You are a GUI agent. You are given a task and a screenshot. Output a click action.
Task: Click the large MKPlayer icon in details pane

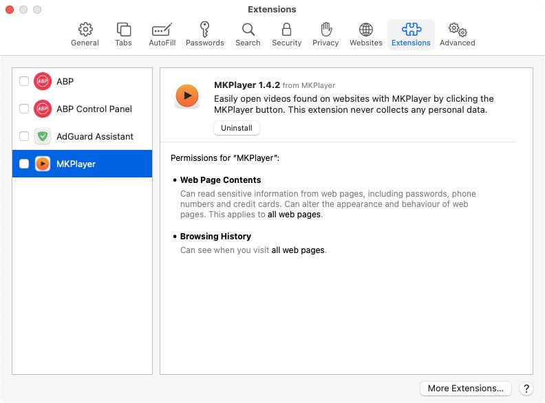click(x=187, y=96)
